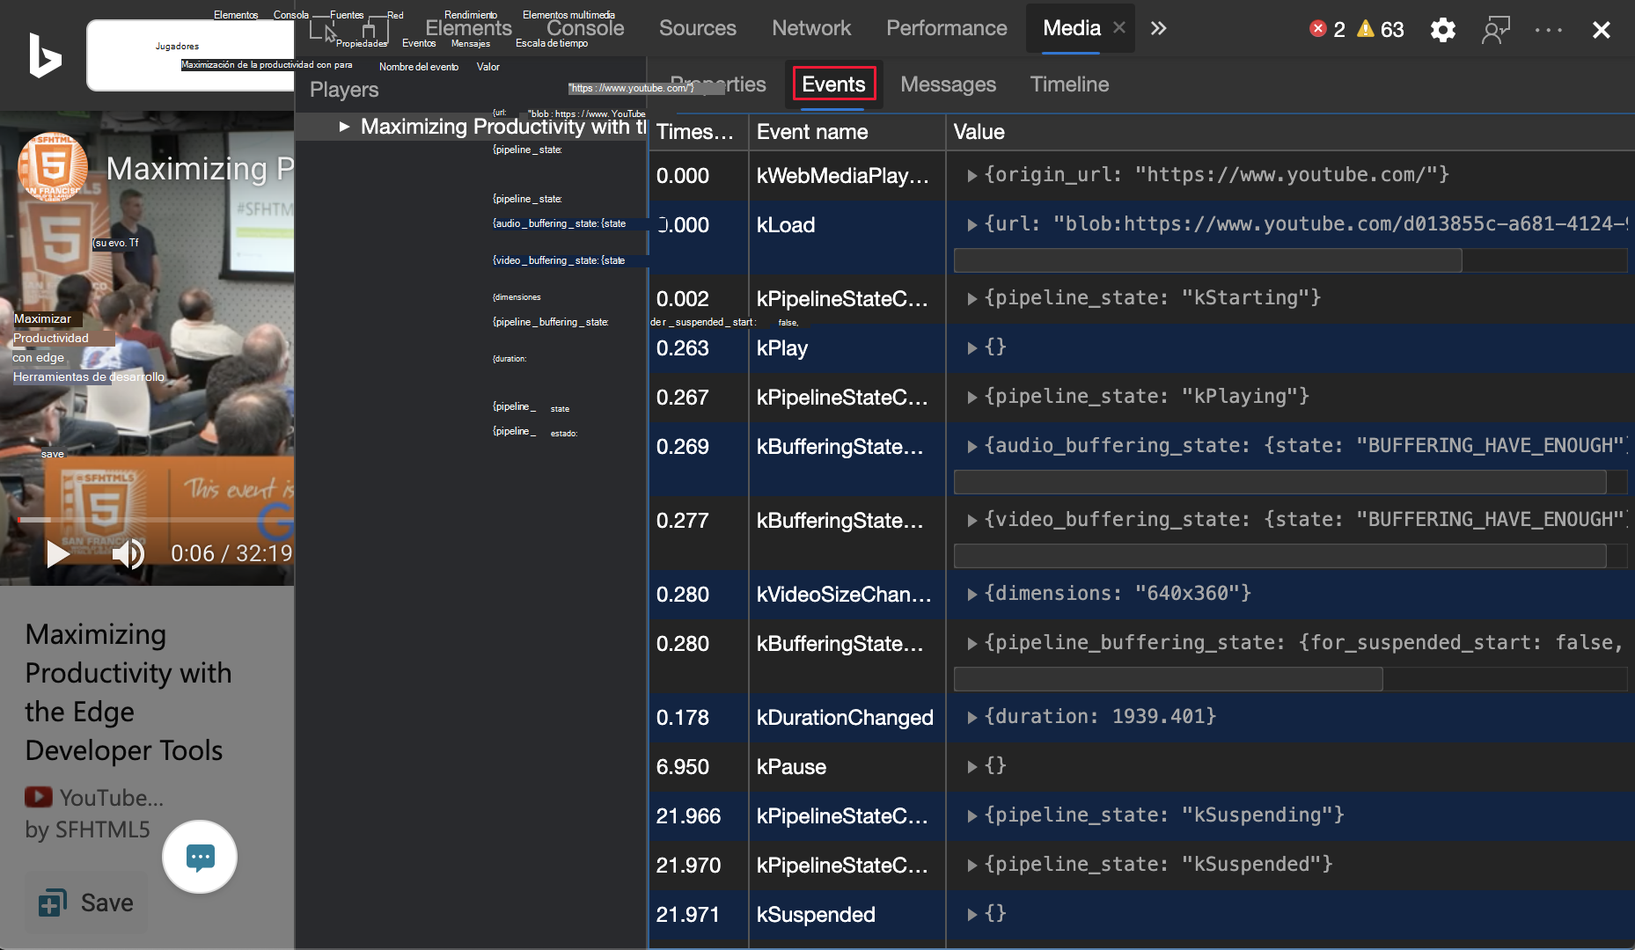
Task: Click the Bing logo icon
Action: click(44, 55)
